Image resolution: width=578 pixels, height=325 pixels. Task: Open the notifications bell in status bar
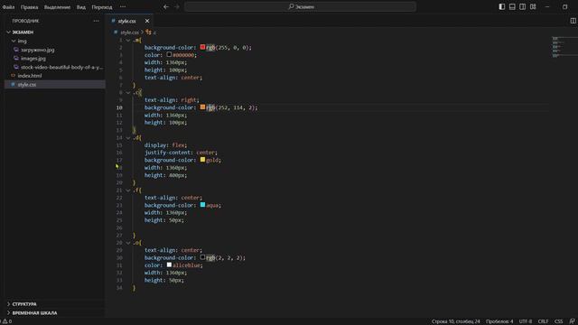pos(572,321)
